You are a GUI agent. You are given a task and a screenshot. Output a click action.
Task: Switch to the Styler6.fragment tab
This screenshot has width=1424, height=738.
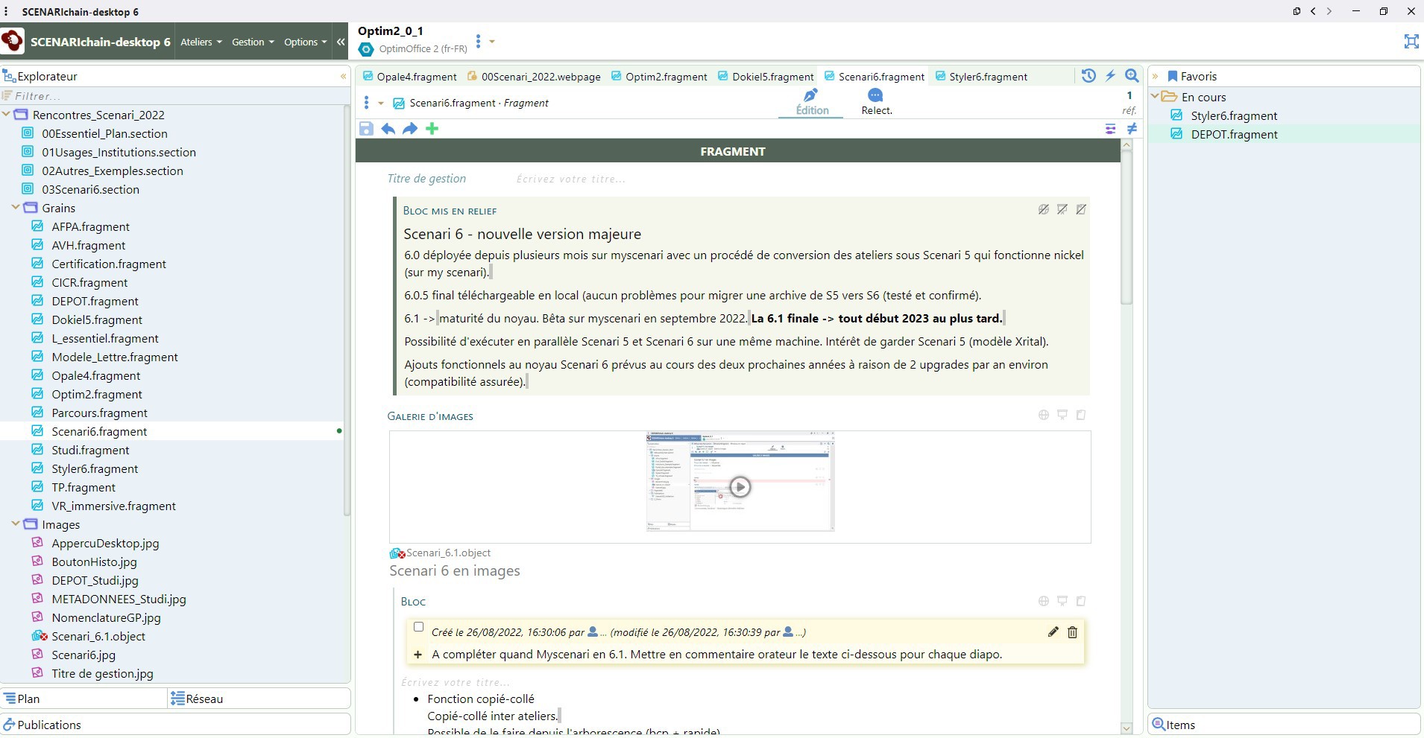(987, 77)
